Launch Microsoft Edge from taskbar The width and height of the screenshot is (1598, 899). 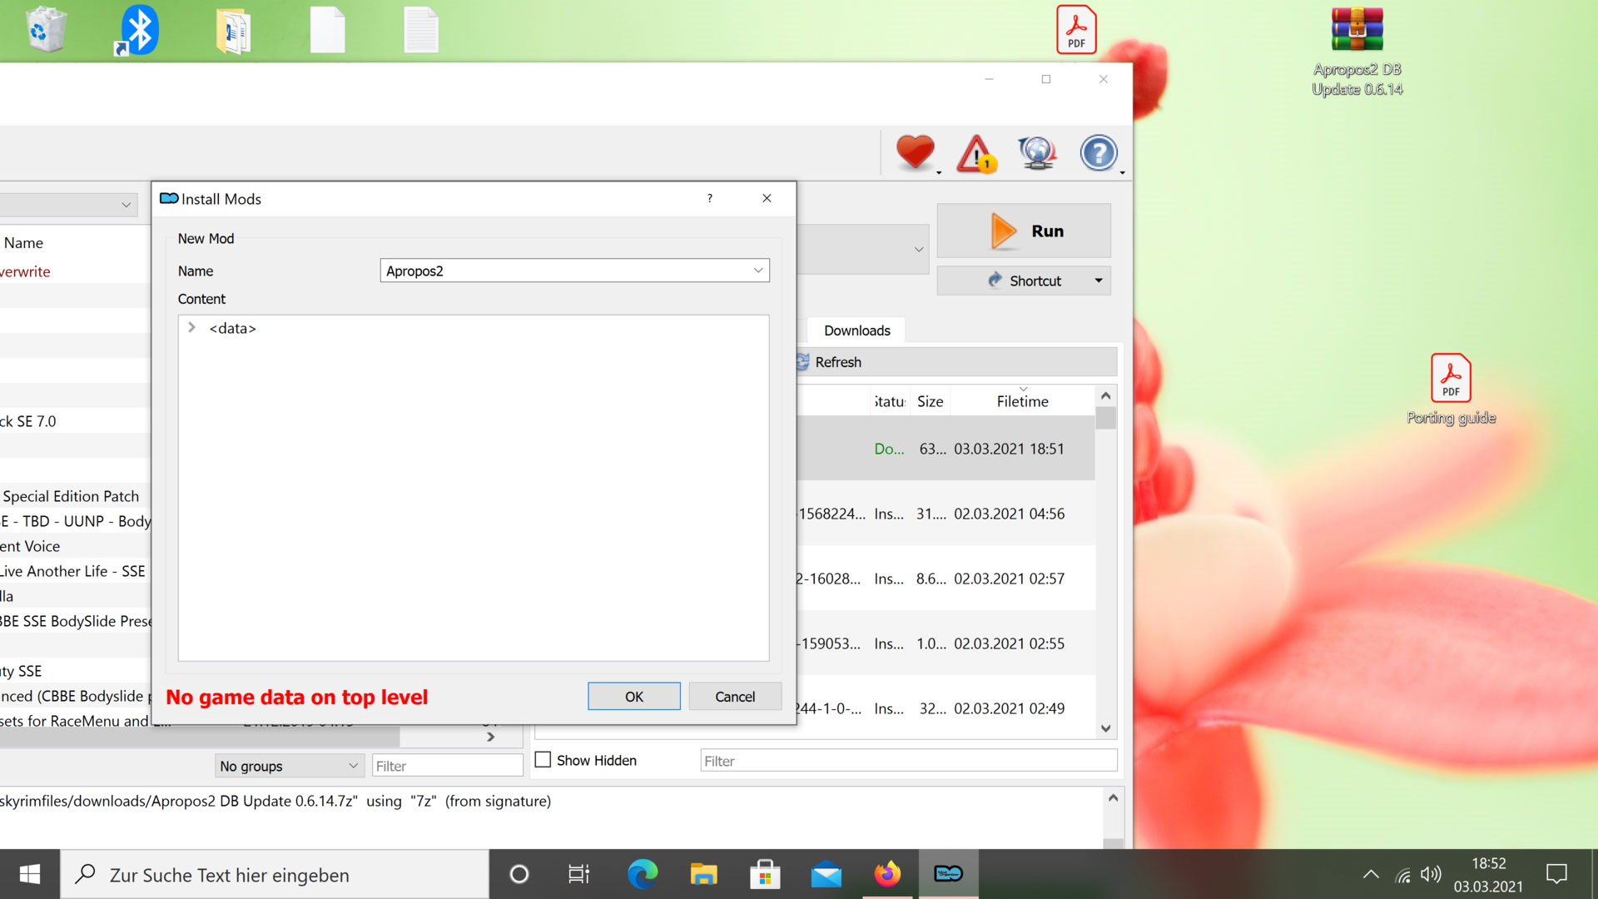[642, 874]
